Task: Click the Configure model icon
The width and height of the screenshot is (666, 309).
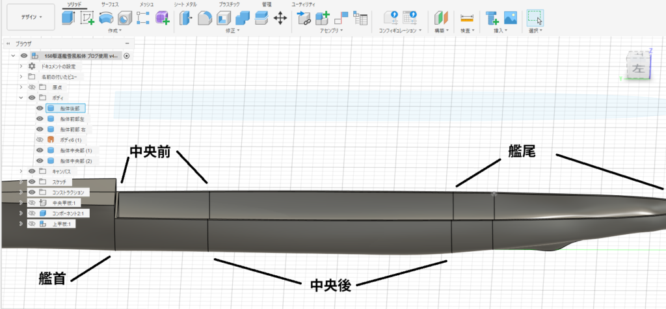Action: [x=390, y=18]
